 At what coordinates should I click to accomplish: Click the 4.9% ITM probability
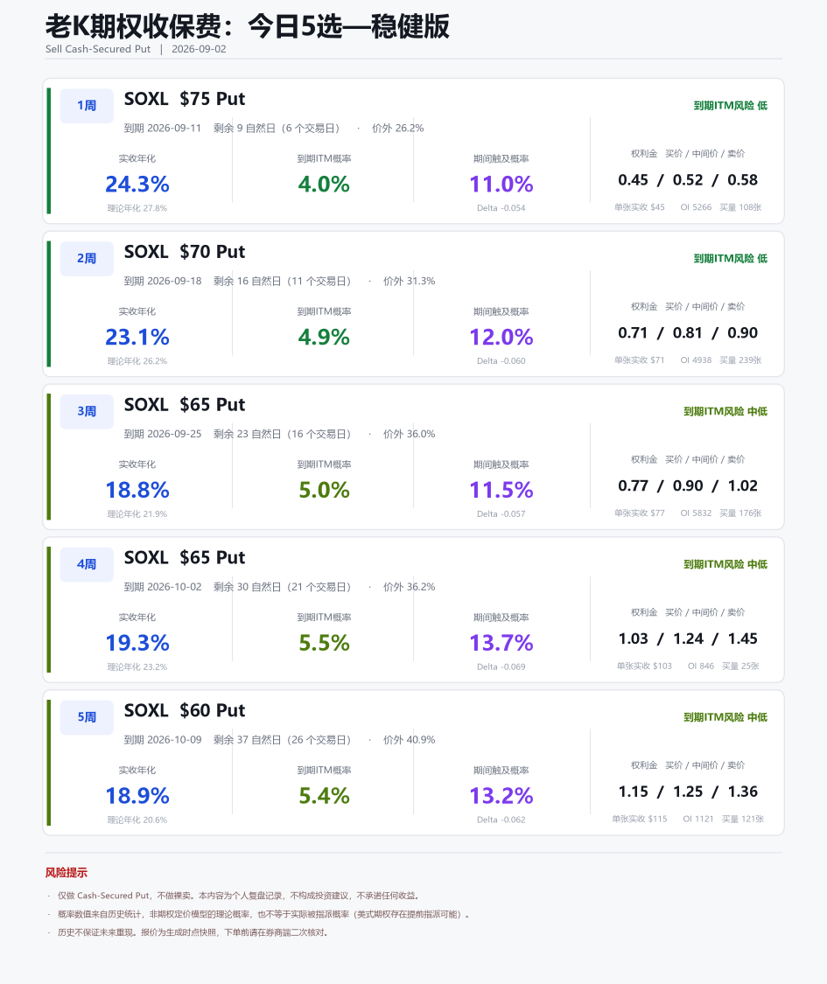324,337
